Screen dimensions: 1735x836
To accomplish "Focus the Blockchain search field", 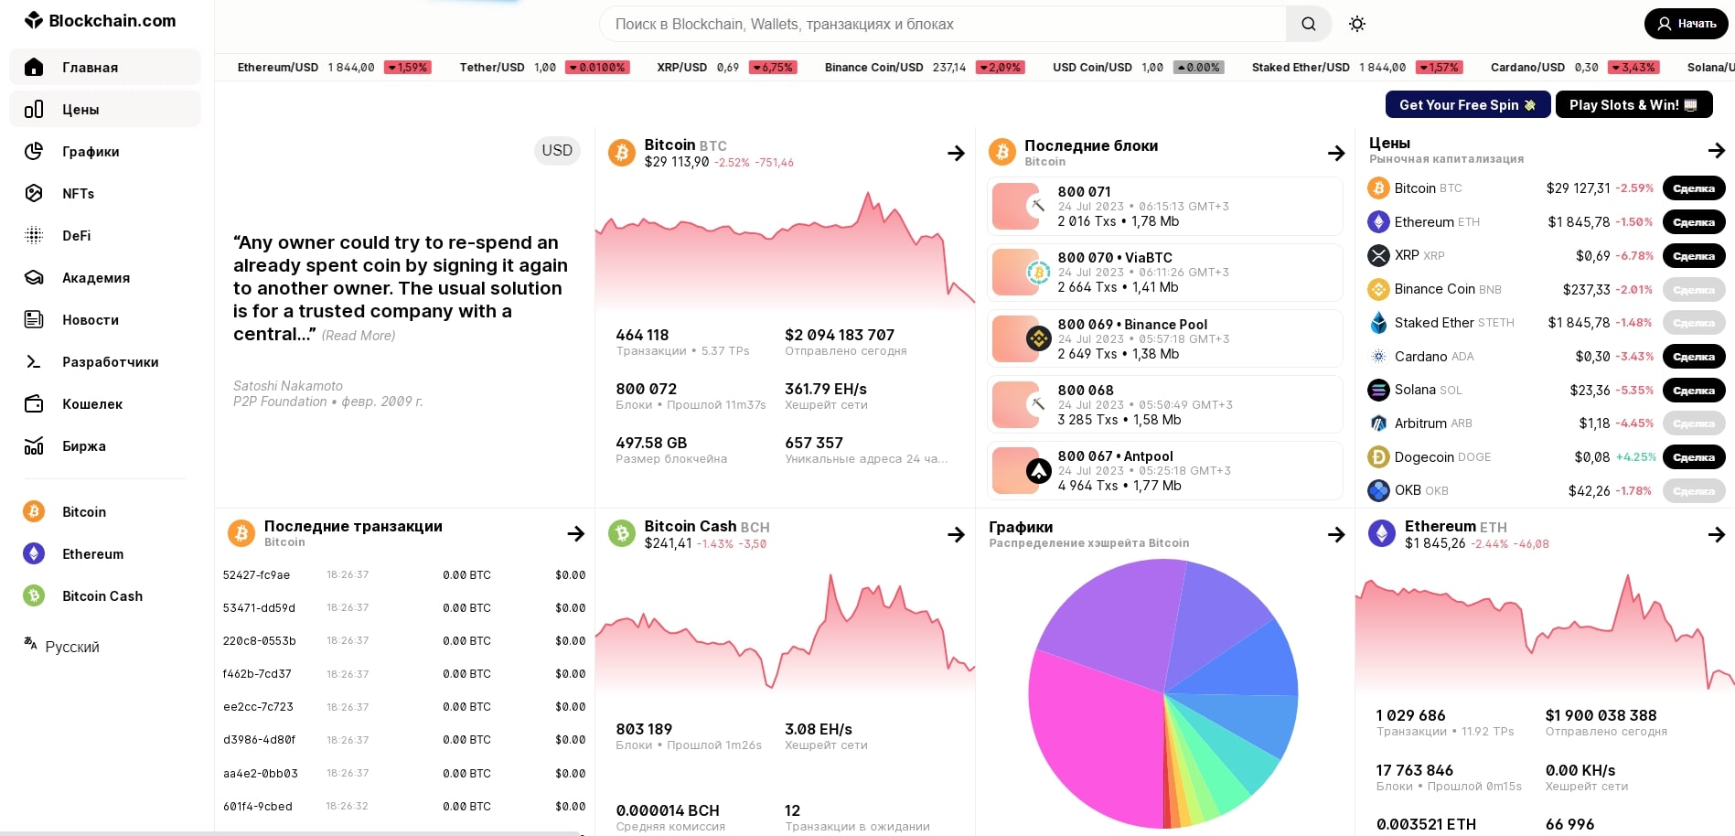I will (x=942, y=24).
